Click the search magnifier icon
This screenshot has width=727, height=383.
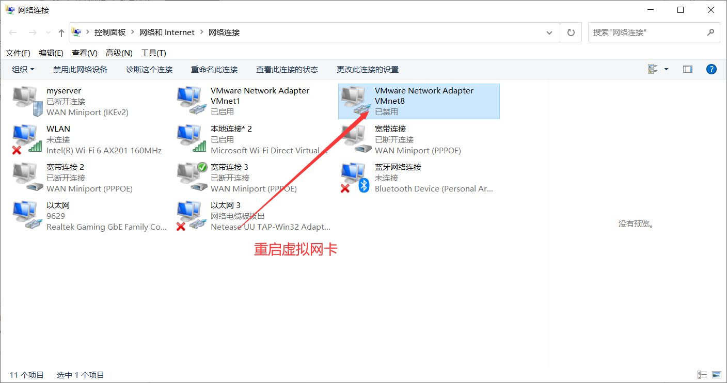point(710,32)
